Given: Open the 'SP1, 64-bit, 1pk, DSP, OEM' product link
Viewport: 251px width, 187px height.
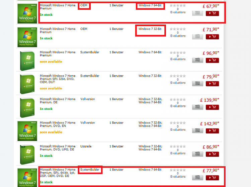Looking at the screenshot, I should click(58, 173).
